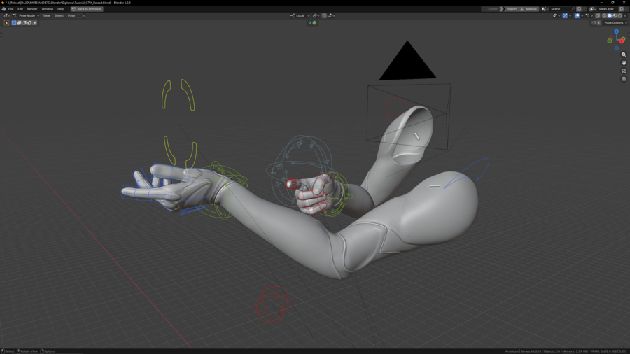Toggle viewport overlays display

click(577, 15)
